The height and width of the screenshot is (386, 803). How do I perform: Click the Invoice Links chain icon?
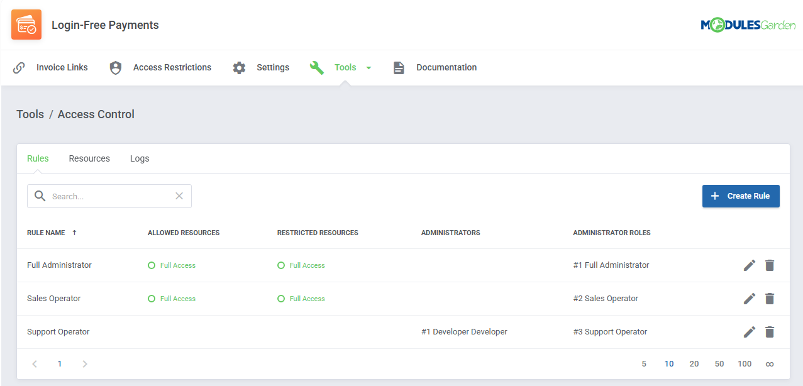(x=19, y=67)
